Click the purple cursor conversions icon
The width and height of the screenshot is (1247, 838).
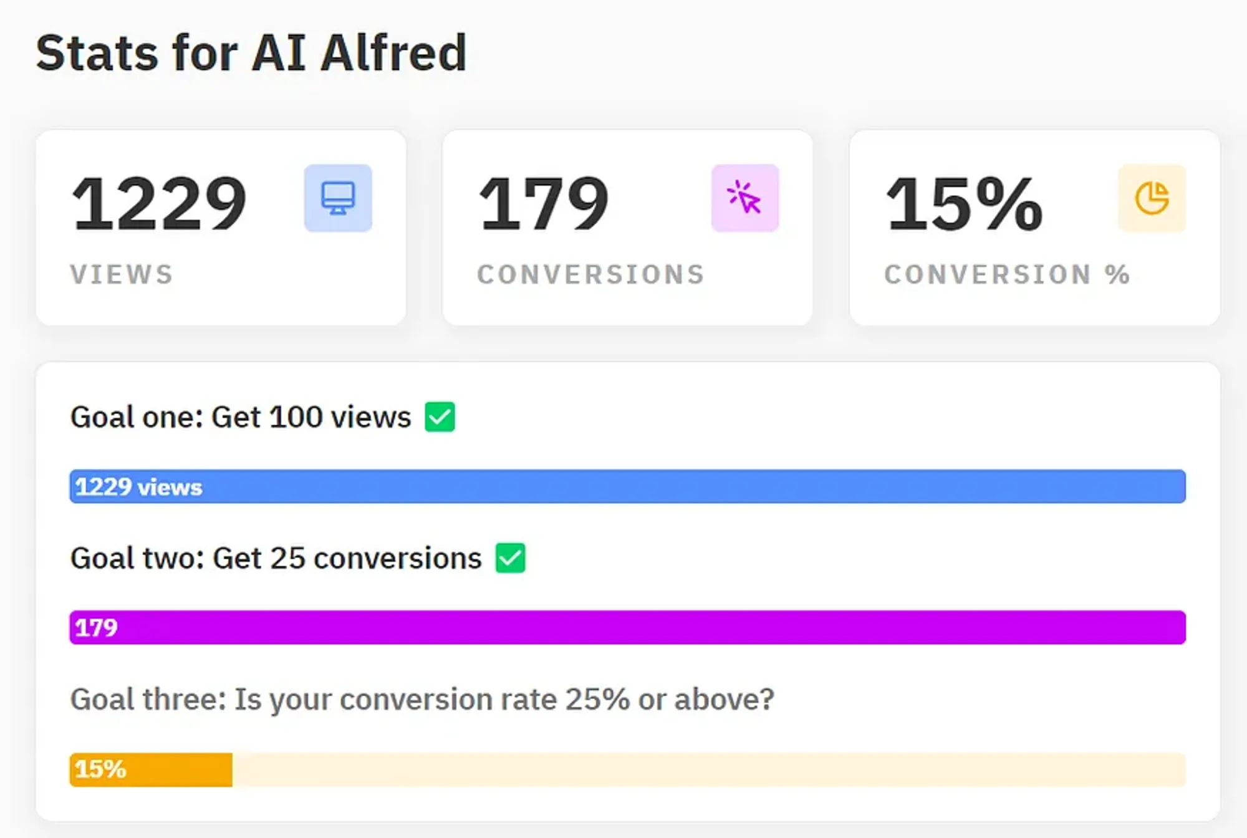pyautogui.click(x=745, y=198)
